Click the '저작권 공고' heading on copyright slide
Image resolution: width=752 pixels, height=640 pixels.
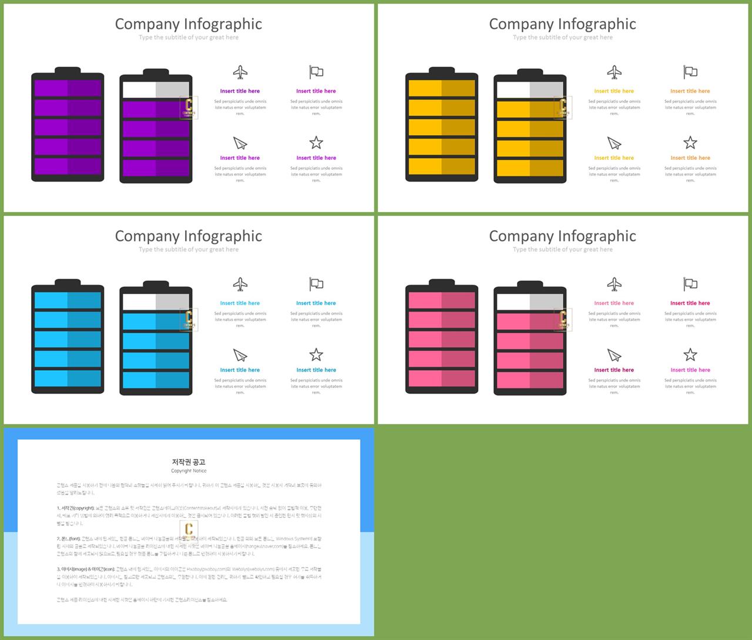(x=189, y=463)
